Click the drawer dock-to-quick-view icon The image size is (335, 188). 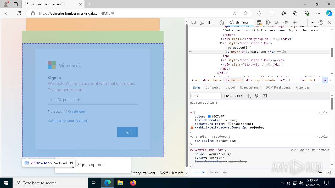320,172
